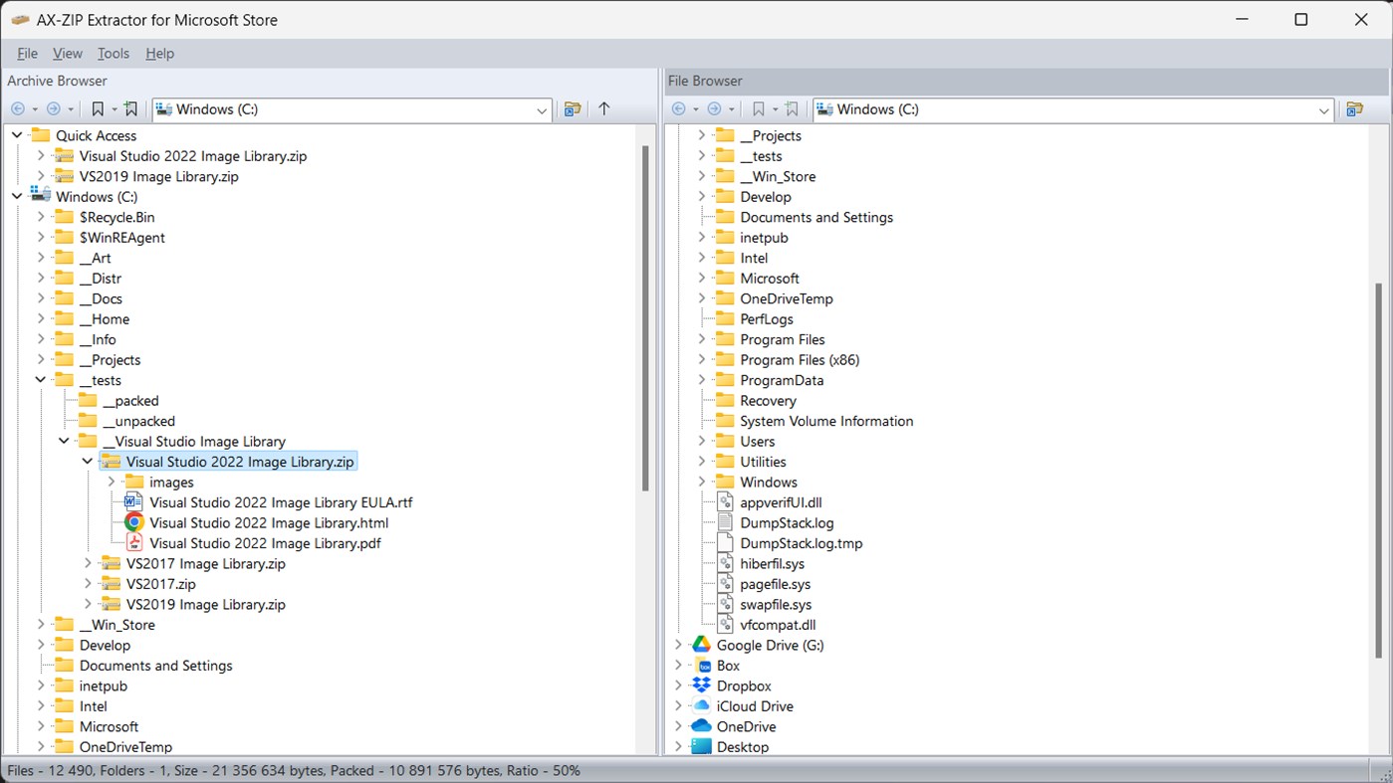Screen dimensions: 1393x783
Task: Expand Google Drive (G:) in File Browser
Action: 678,645
